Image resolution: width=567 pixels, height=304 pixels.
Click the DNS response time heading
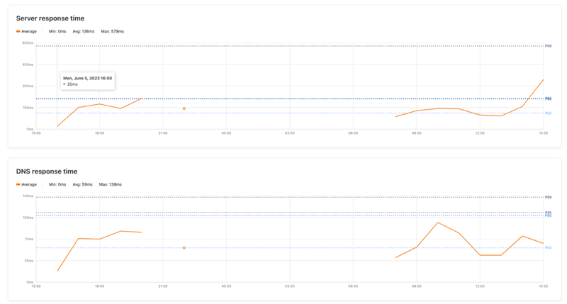47,171
